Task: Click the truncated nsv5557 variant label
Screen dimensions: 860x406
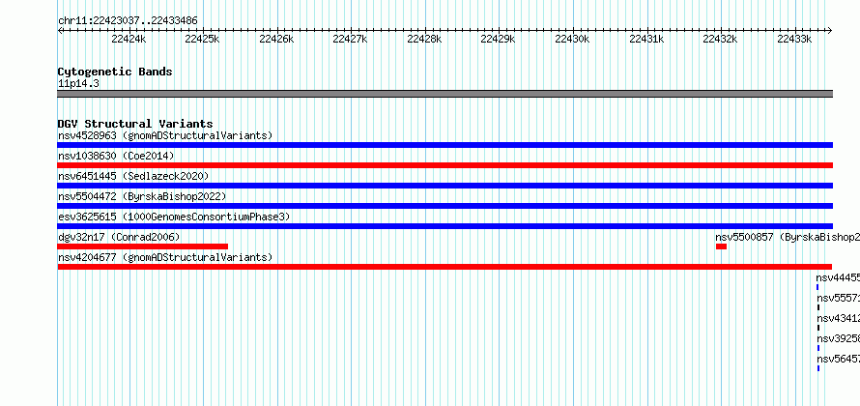Action: [838, 298]
